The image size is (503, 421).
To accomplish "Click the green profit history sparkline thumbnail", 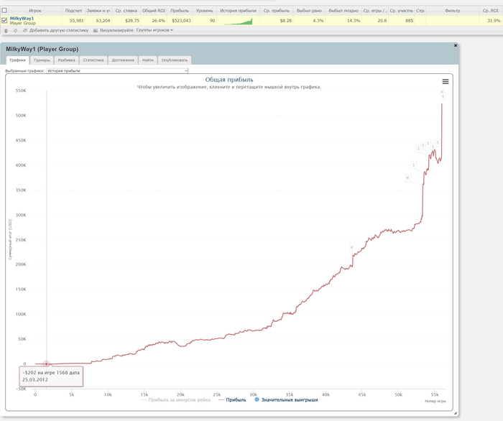I will [x=239, y=22].
